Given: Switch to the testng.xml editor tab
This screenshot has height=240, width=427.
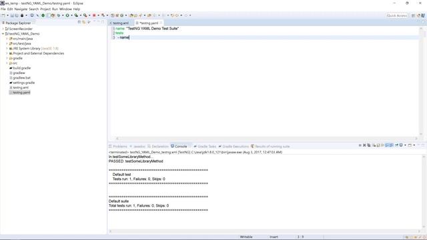Looking at the screenshot, I should [x=120, y=23].
